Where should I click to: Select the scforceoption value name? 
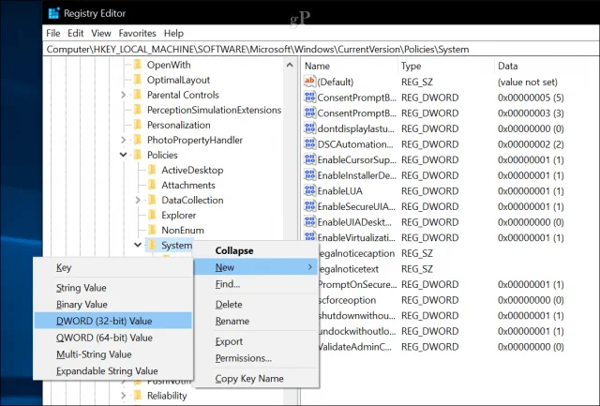347,300
